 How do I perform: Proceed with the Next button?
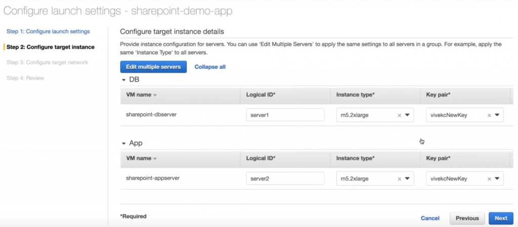click(x=501, y=218)
